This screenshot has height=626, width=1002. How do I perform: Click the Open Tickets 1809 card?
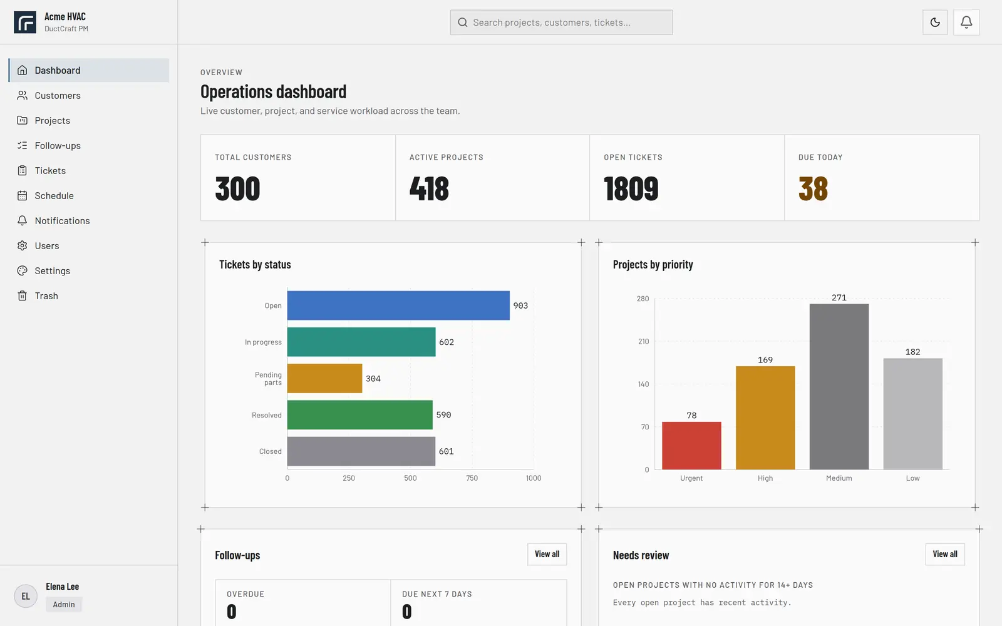tap(687, 178)
